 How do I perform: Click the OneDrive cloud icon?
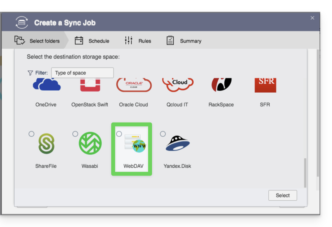point(46,85)
